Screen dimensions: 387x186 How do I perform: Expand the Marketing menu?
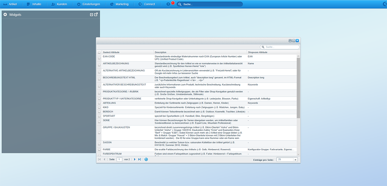click(119, 4)
